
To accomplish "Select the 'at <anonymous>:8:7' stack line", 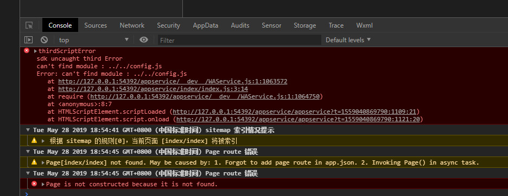I will point(80,104).
